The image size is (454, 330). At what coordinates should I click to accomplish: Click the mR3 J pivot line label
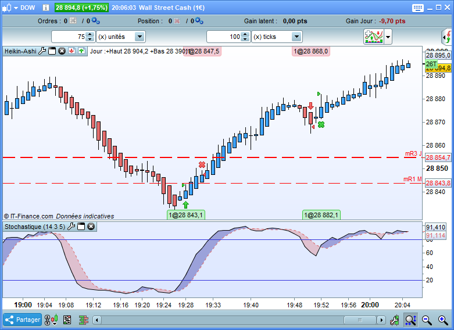(413, 154)
